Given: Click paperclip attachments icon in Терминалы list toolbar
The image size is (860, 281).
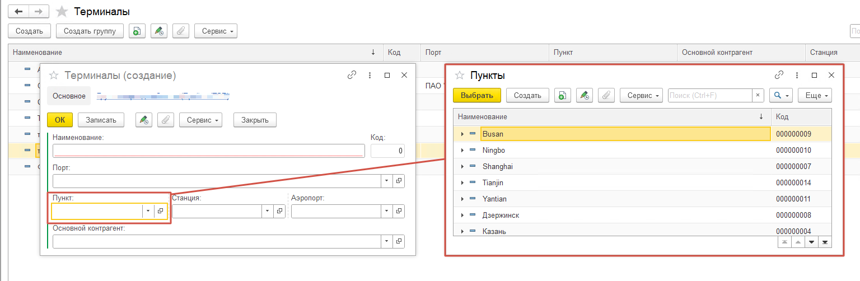Looking at the screenshot, I should click(180, 31).
